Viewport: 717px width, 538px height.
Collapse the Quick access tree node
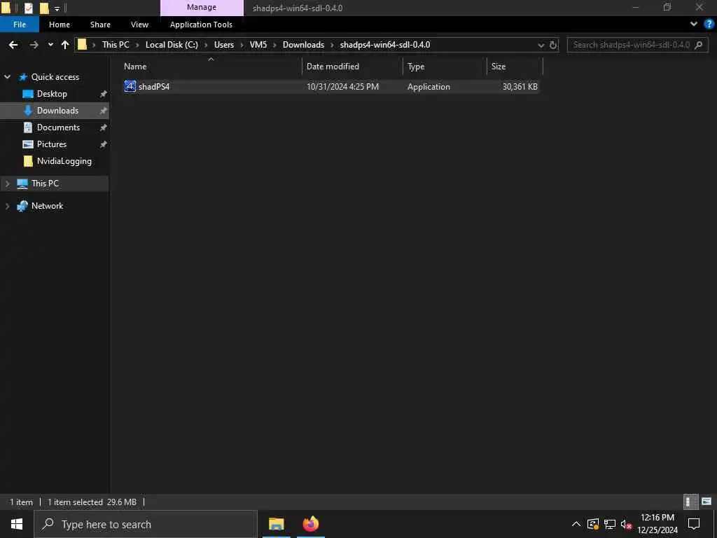coord(7,77)
